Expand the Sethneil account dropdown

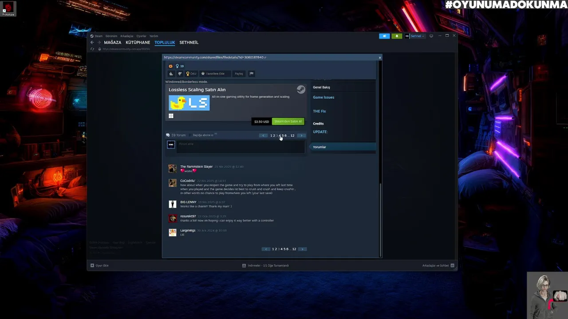(415, 36)
